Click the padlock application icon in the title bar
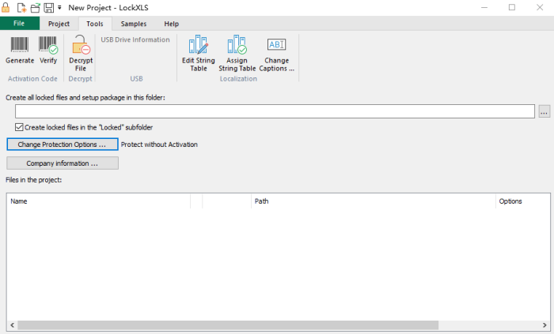Screen dimensions: 554x334 (6, 7)
